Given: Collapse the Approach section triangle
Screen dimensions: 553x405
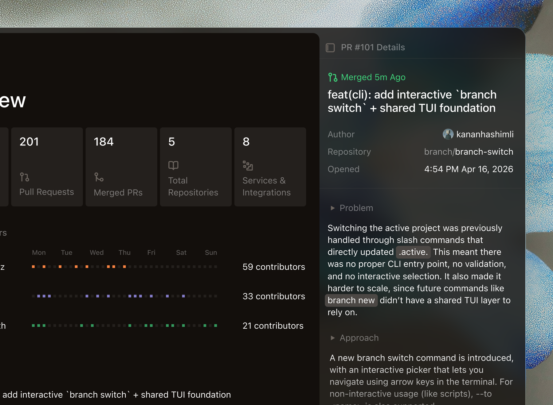Looking at the screenshot, I should pos(332,338).
